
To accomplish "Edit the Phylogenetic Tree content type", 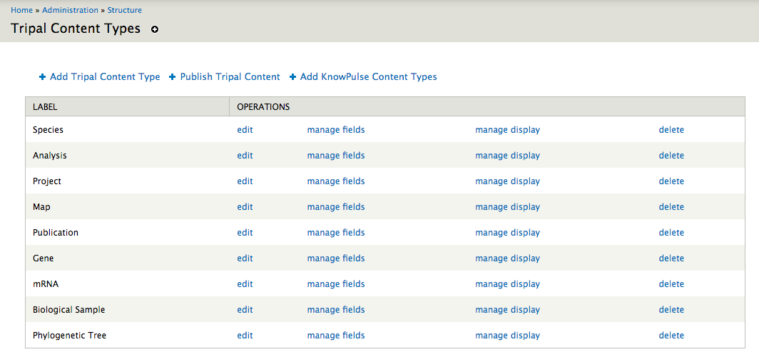I will point(245,336).
